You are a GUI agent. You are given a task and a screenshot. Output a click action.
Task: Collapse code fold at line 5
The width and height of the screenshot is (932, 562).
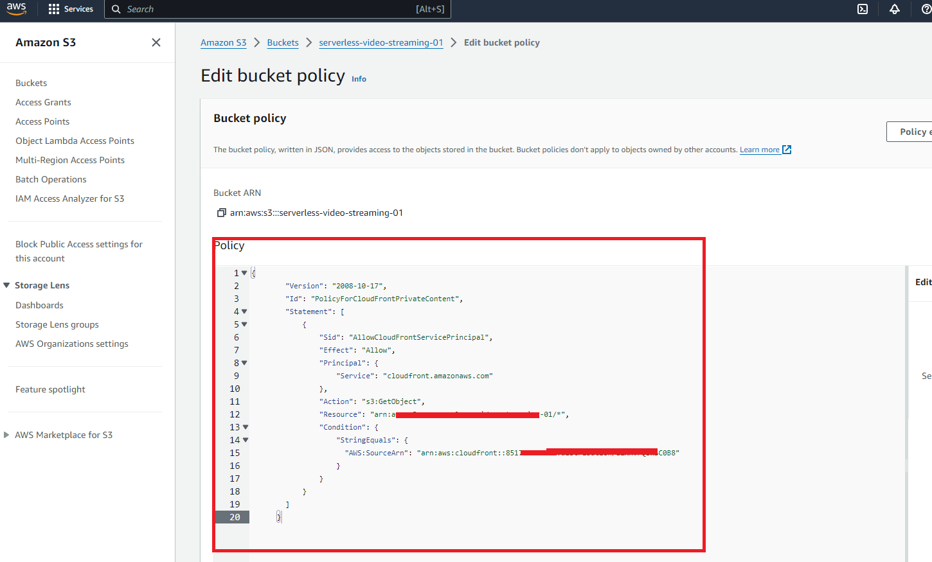pos(244,324)
